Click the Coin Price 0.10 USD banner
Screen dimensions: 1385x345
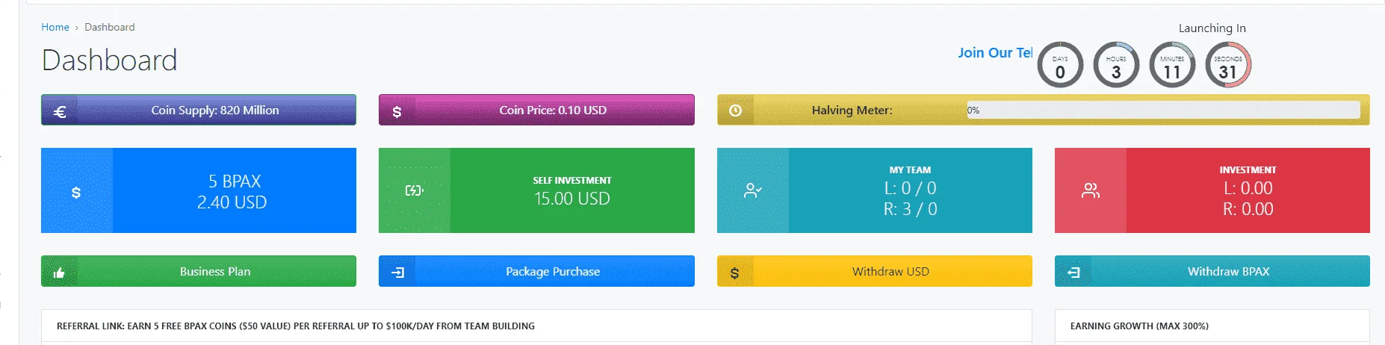tap(536, 110)
